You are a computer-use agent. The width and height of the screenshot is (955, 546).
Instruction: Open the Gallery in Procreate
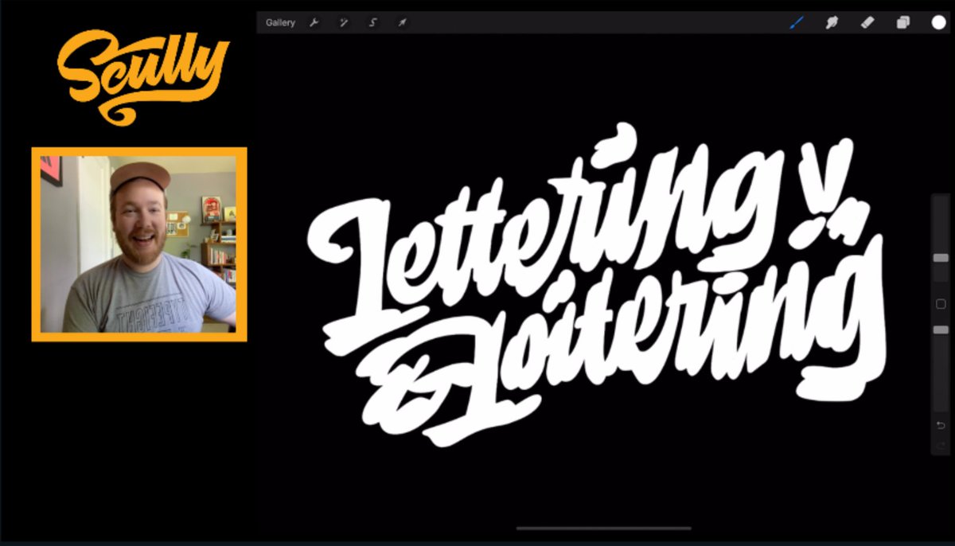click(280, 23)
